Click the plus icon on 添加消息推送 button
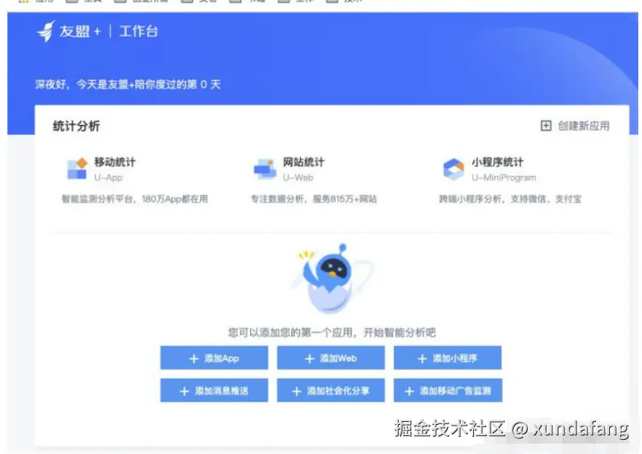Viewport: 642px width, 454px height. pos(184,391)
